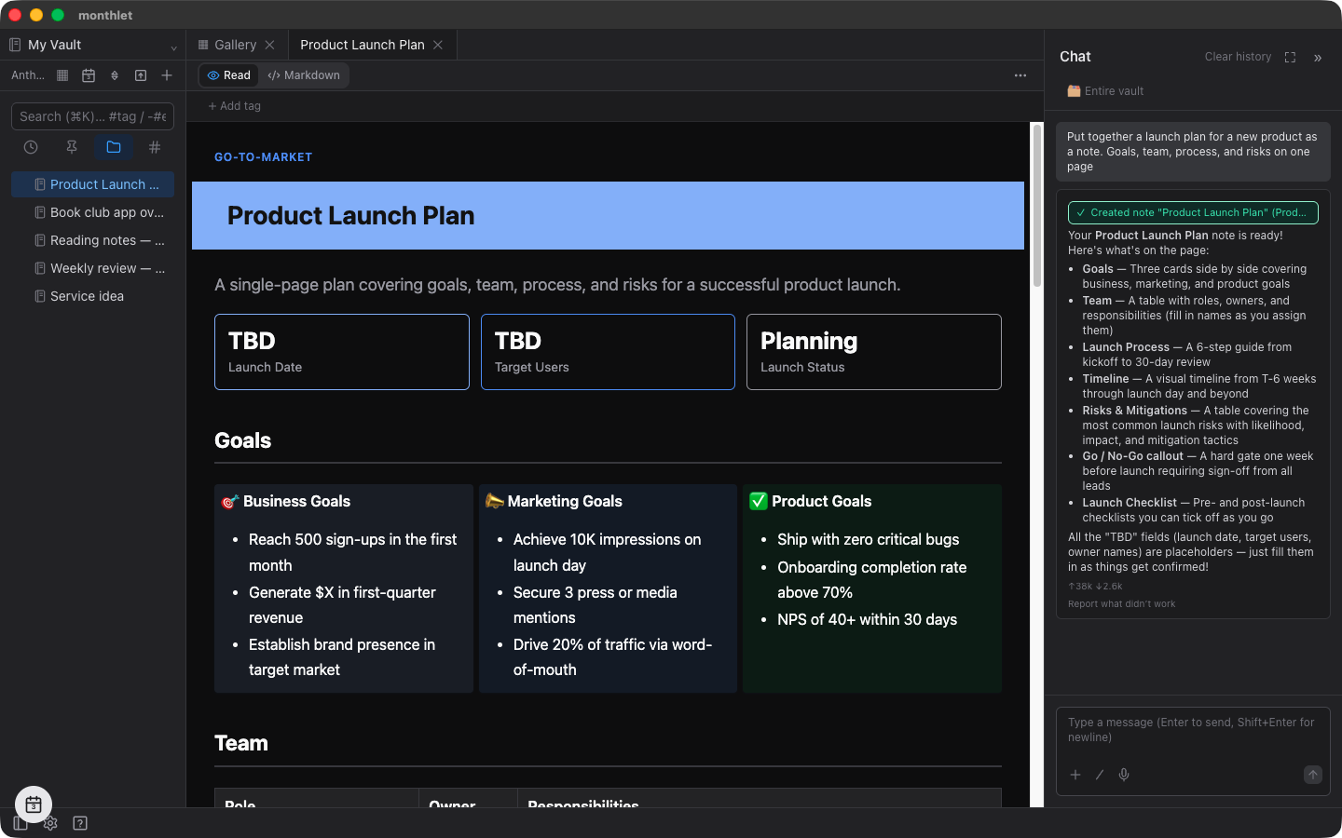Insert slash command in chat box

coord(1100,775)
